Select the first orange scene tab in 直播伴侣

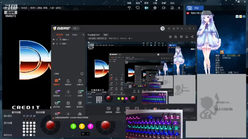(x=60, y=35)
